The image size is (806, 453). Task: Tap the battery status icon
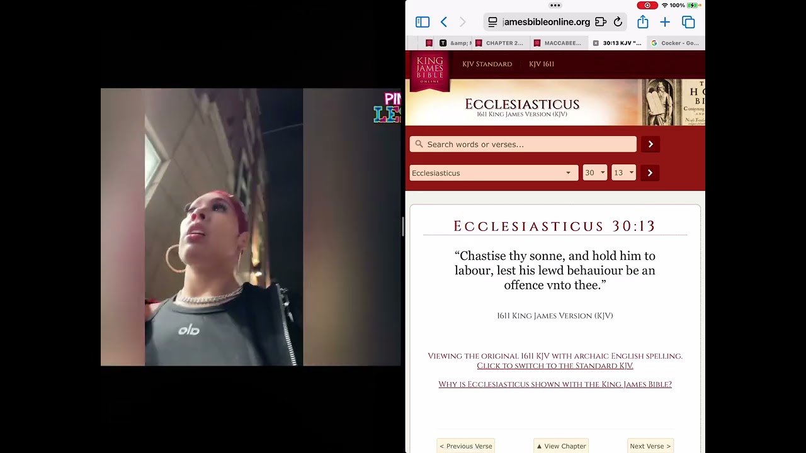694,5
